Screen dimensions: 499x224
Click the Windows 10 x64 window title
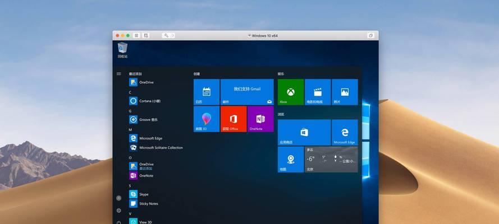(264, 36)
